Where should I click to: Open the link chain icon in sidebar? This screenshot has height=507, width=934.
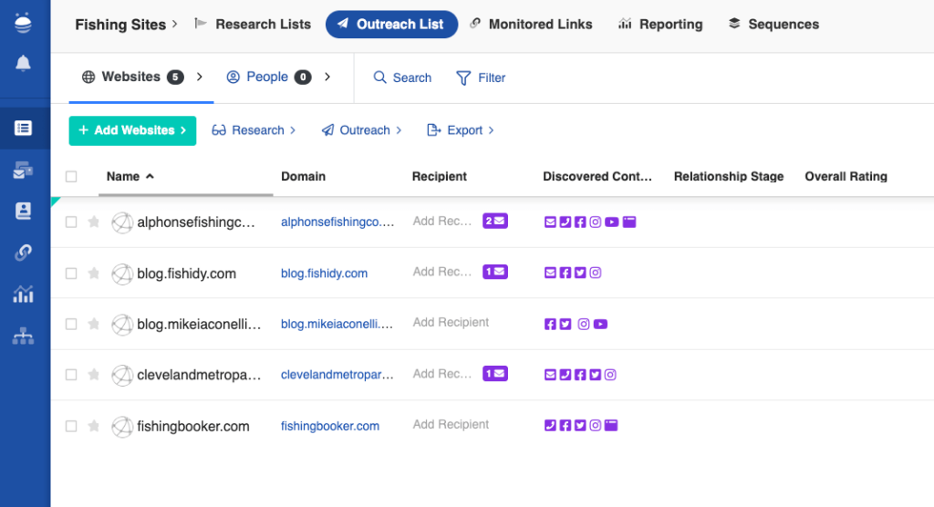tap(24, 253)
